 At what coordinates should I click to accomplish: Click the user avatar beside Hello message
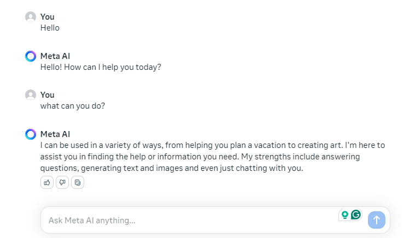coord(31,17)
